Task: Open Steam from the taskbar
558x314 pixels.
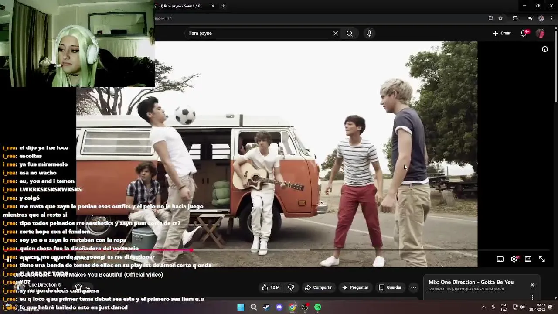Action: [266, 307]
